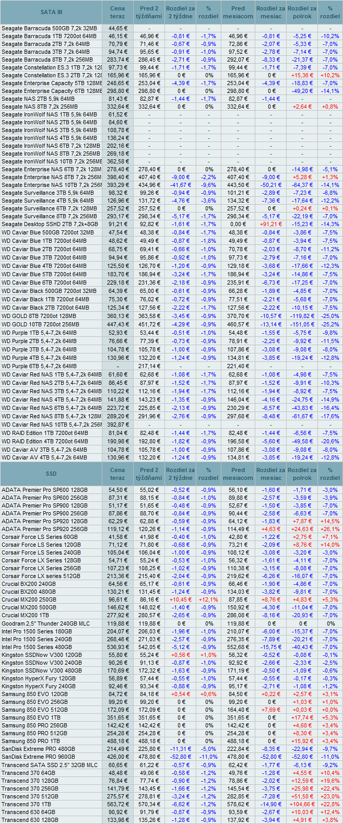Select Seagate Enterprise Capacity 5TB row name
Viewport: 343px width, 824px height.
point(52,83)
